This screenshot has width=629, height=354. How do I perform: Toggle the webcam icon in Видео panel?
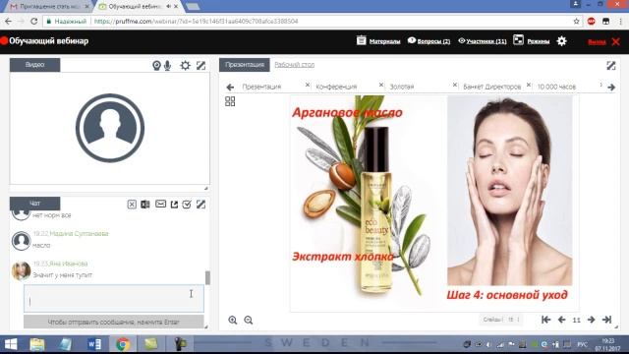pyautogui.click(x=156, y=66)
